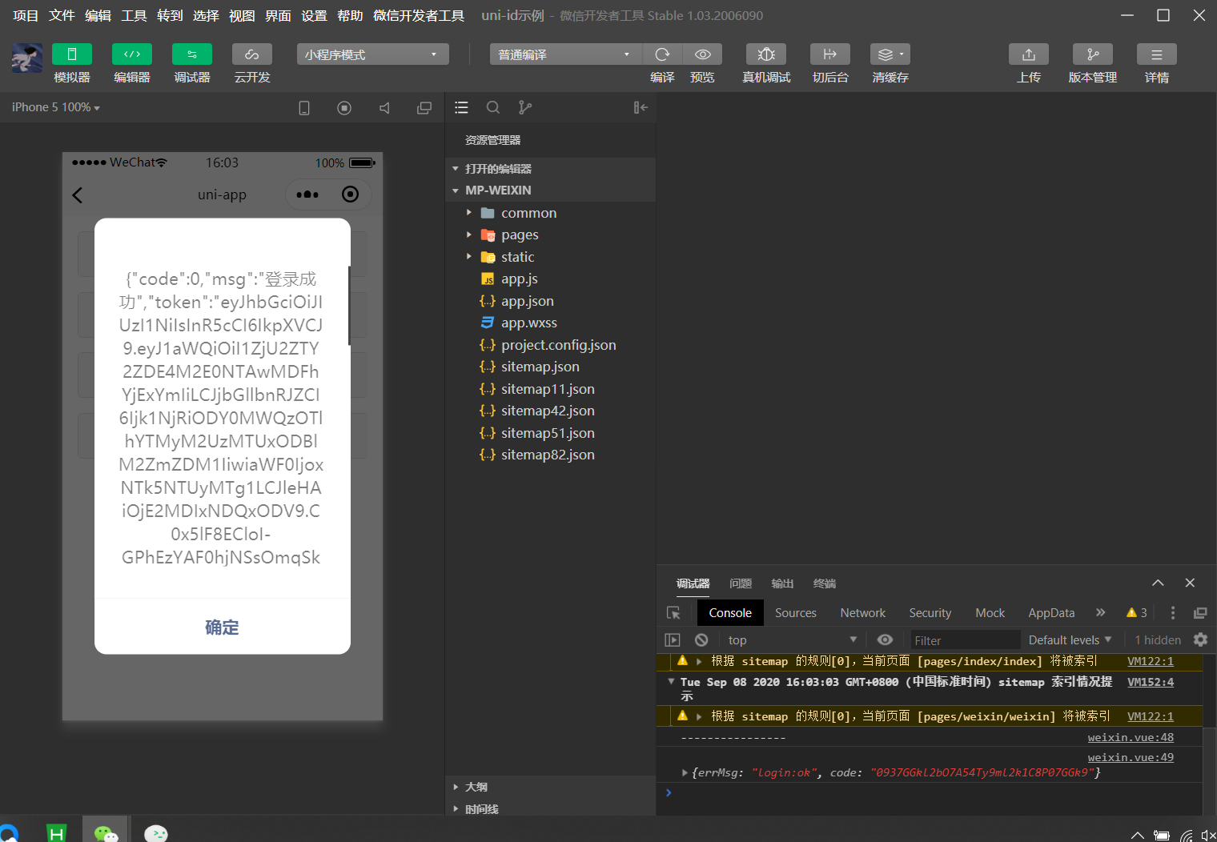The image size is (1217, 842).
Task: Toggle simulator sound mute icon
Action: pos(384,108)
